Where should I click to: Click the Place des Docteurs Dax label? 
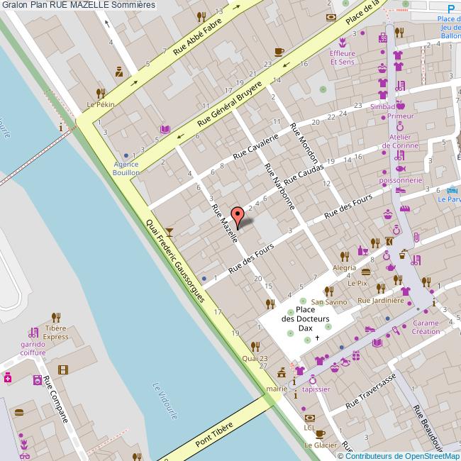pyautogui.click(x=305, y=319)
